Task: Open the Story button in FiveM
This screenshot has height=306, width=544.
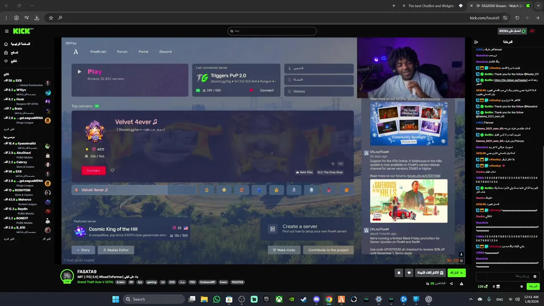Action: click(x=83, y=250)
